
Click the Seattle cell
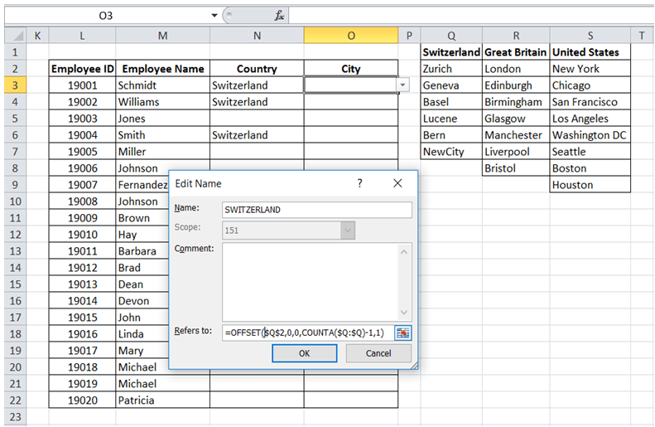pos(590,152)
